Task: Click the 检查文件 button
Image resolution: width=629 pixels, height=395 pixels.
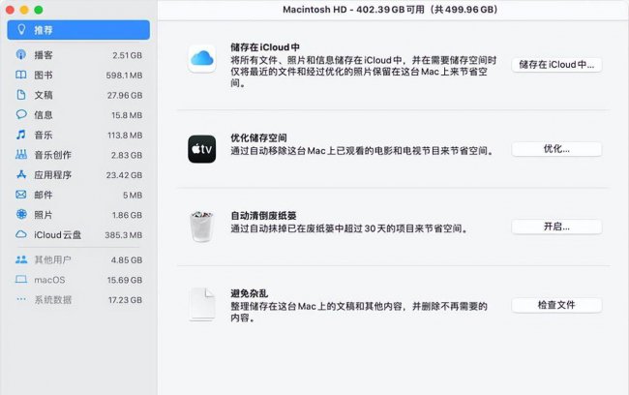Action: 556,305
